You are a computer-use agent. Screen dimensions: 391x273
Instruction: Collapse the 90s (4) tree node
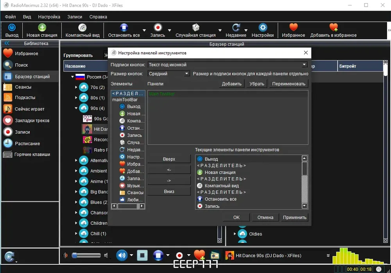(x=76, y=108)
